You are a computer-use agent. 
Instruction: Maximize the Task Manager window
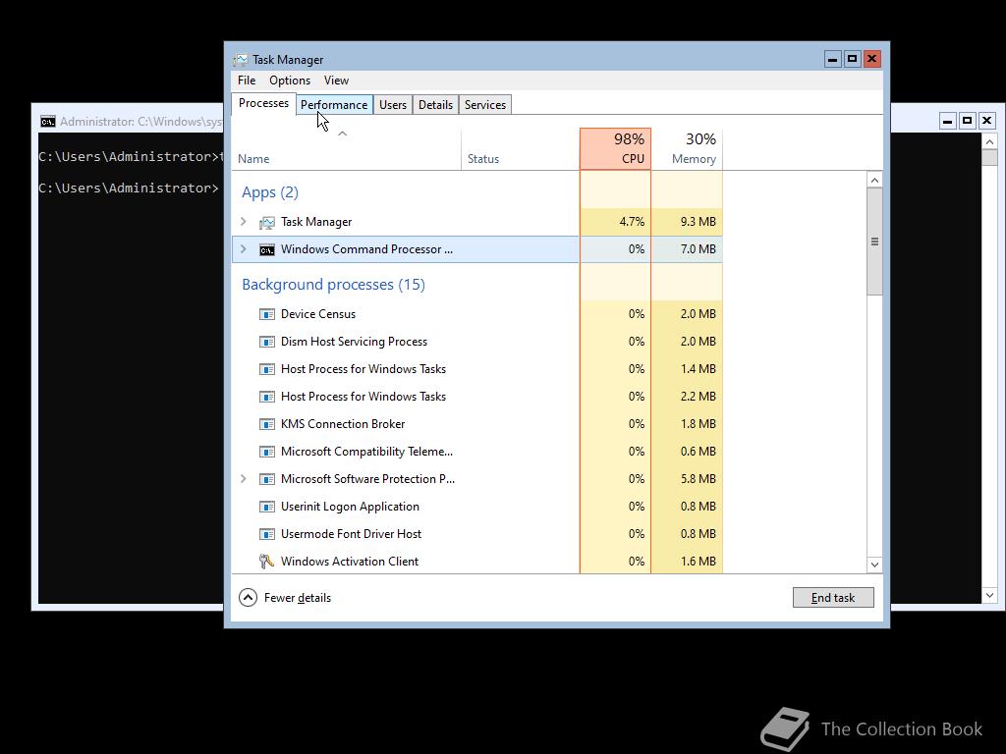(x=852, y=60)
